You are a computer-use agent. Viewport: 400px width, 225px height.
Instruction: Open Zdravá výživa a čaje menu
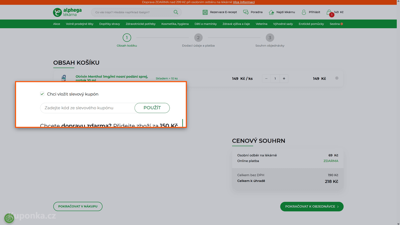(236, 24)
